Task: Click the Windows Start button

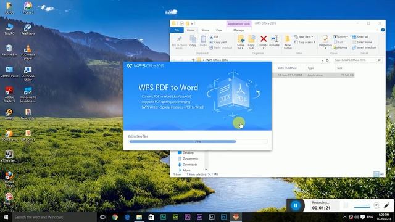Action: (6, 217)
